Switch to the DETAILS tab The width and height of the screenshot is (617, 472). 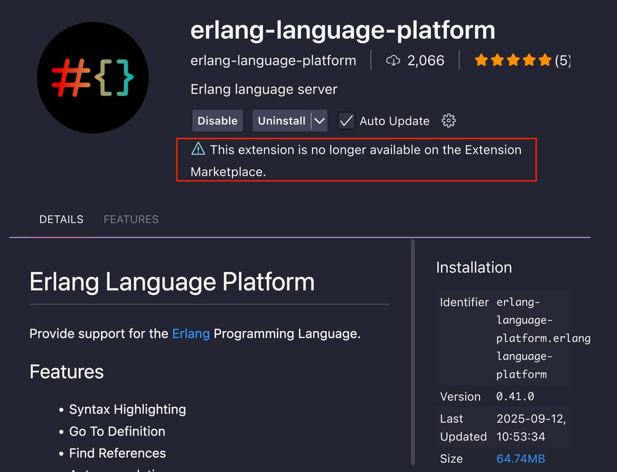(61, 219)
